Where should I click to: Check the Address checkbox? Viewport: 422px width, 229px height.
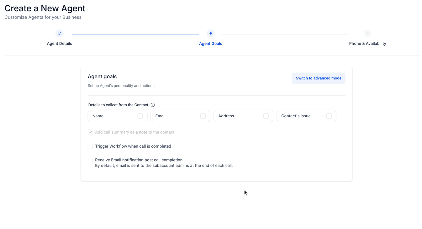click(x=266, y=116)
